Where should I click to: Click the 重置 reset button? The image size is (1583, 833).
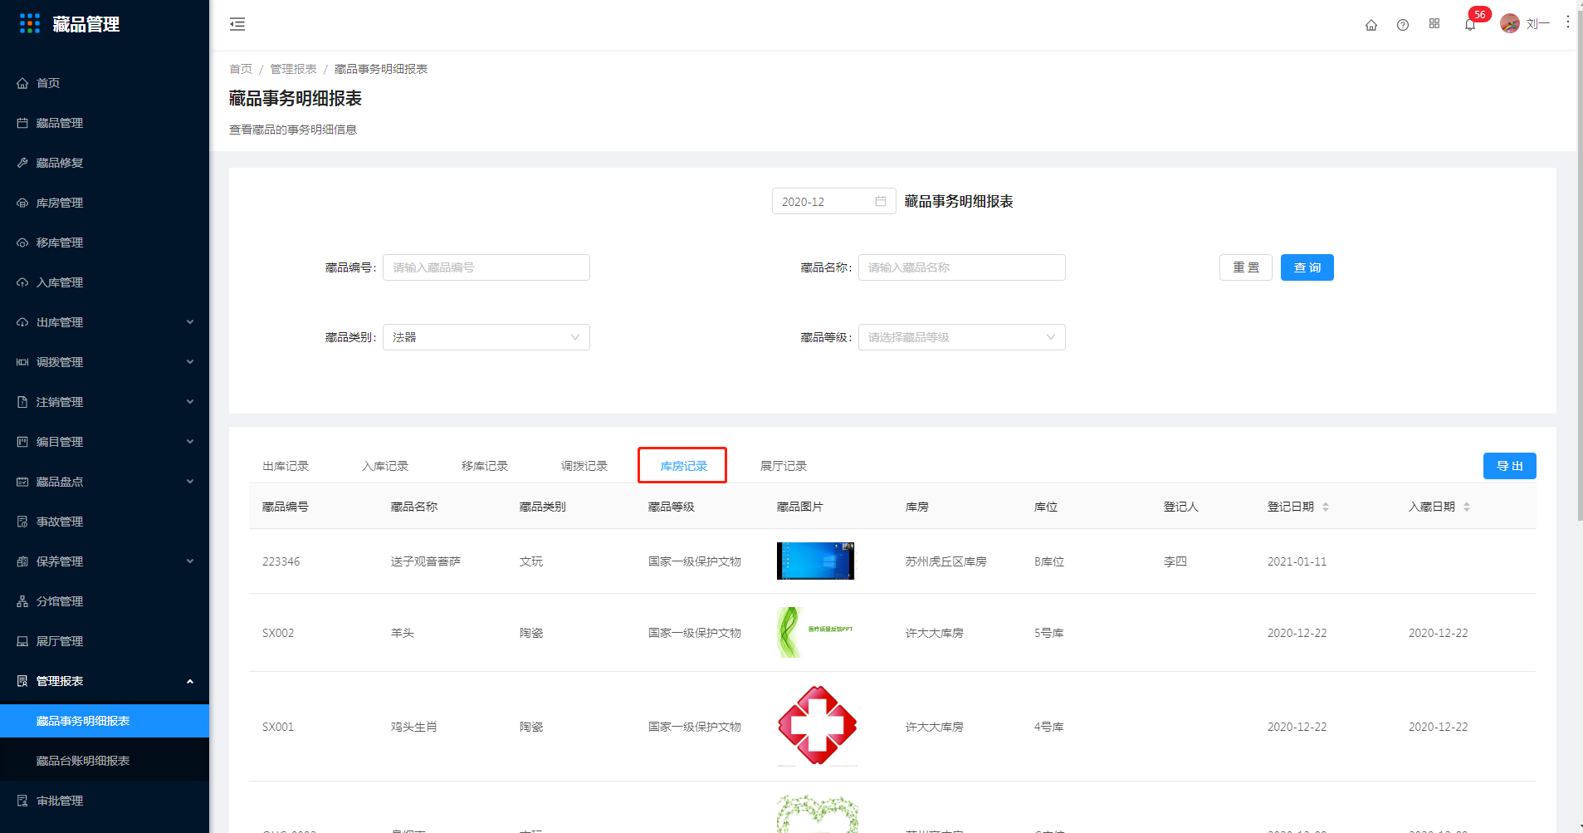click(x=1246, y=267)
